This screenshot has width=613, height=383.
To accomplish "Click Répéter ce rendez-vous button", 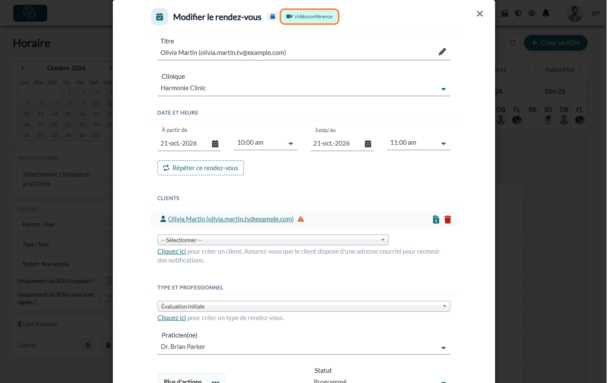I will tap(201, 168).
